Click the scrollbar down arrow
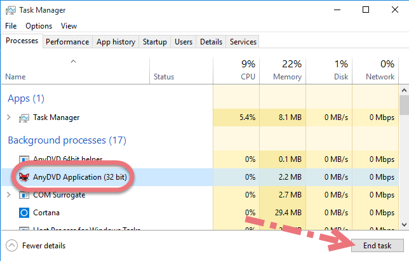 pyautogui.click(x=404, y=225)
